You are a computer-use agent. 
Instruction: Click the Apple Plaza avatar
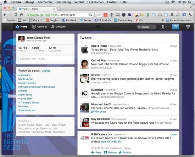(x=85, y=49)
